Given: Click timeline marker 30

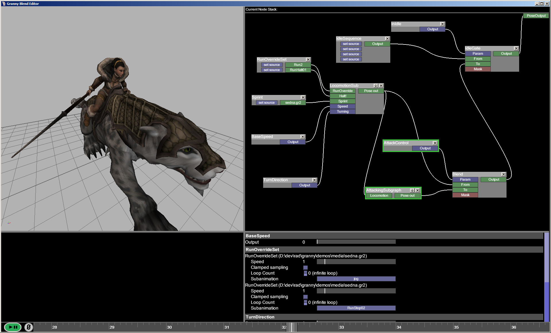Looking at the screenshot, I should point(169,327).
